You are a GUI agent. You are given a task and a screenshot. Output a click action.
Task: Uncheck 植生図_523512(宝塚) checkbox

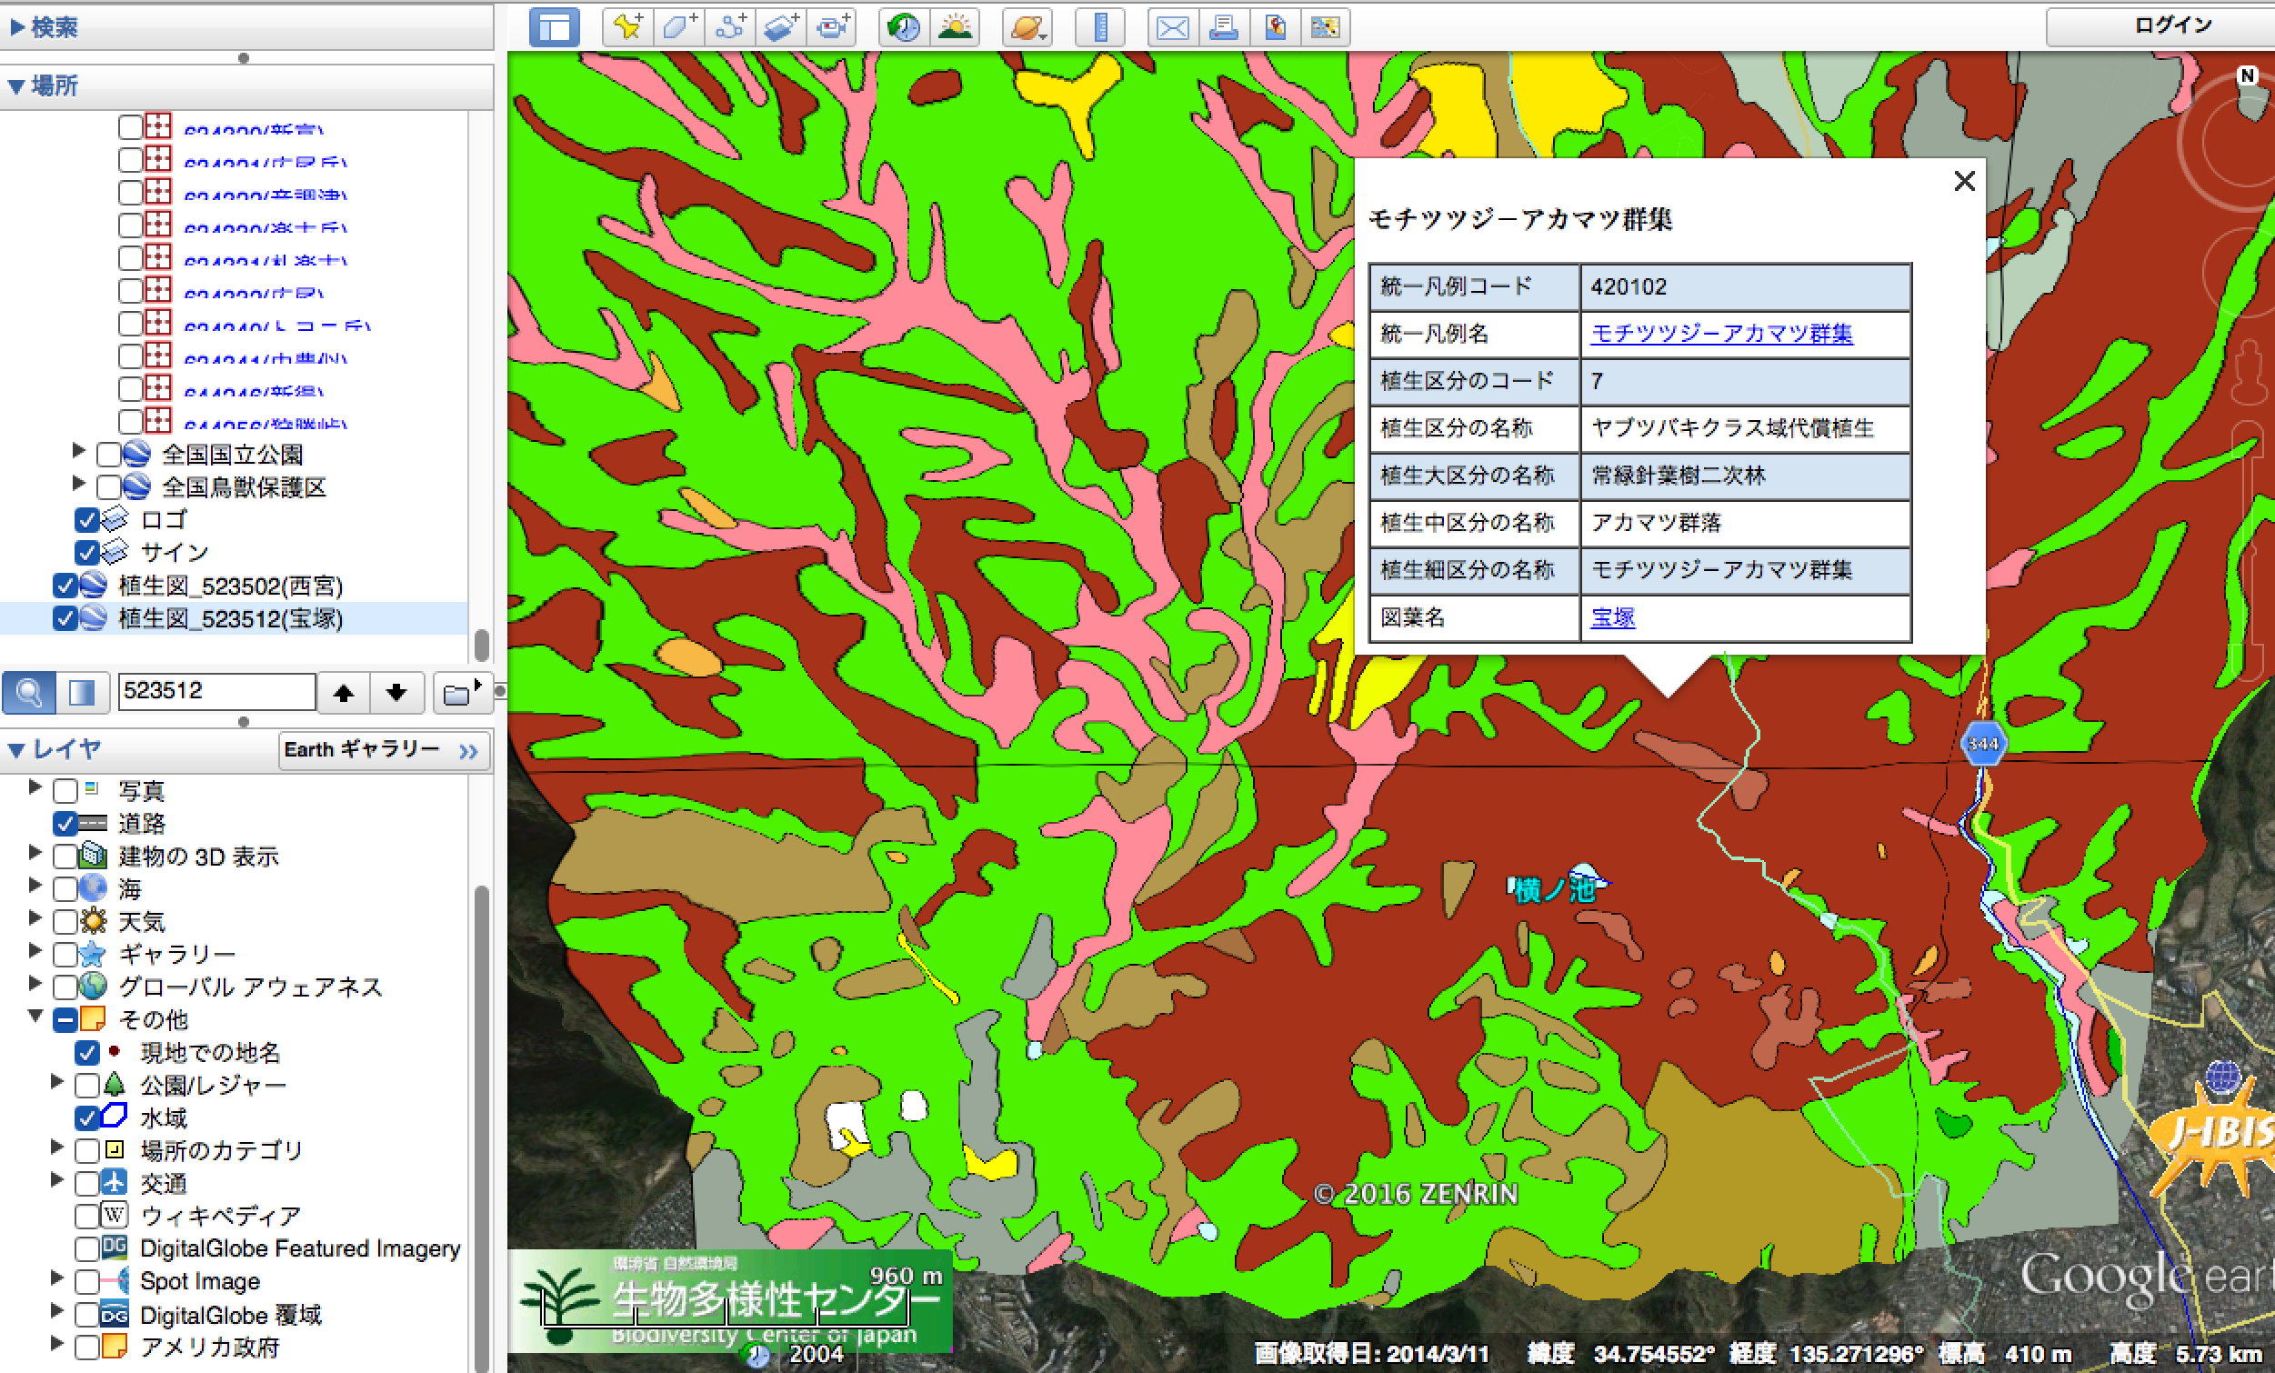pos(65,617)
